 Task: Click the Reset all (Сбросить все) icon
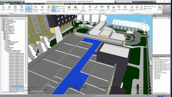coord(15,8)
